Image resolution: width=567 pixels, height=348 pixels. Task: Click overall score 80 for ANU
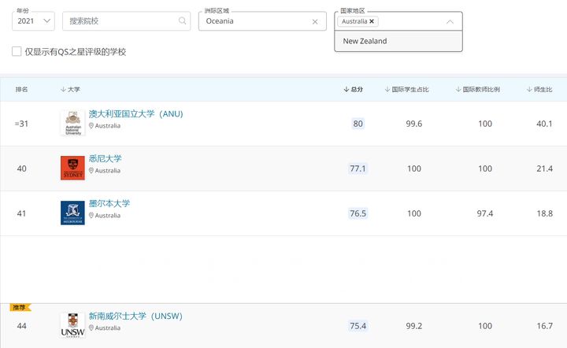tap(358, 124)
